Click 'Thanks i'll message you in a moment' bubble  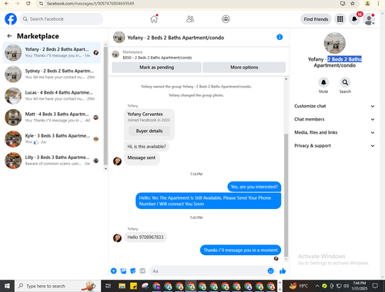point(240,250)
